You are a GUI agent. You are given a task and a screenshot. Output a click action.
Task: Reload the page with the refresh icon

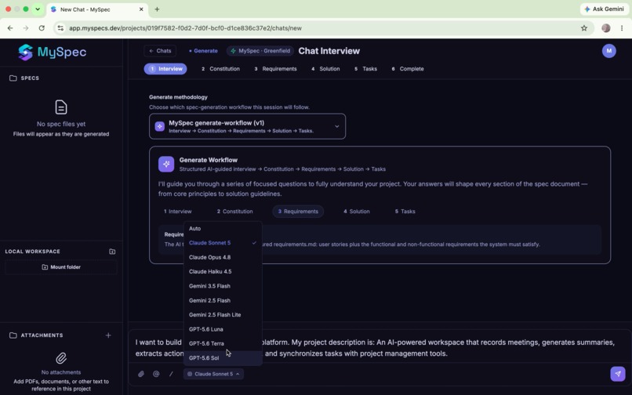(42, 28)
